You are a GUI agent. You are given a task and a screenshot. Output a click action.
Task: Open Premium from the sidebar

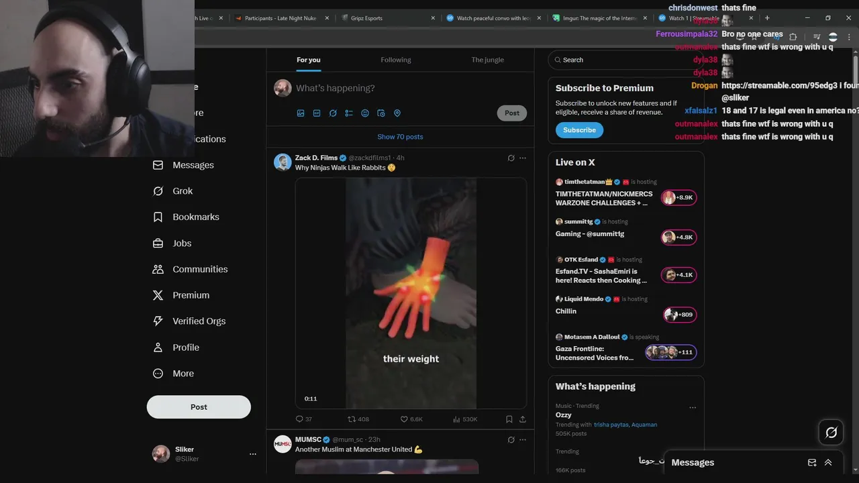181,295
